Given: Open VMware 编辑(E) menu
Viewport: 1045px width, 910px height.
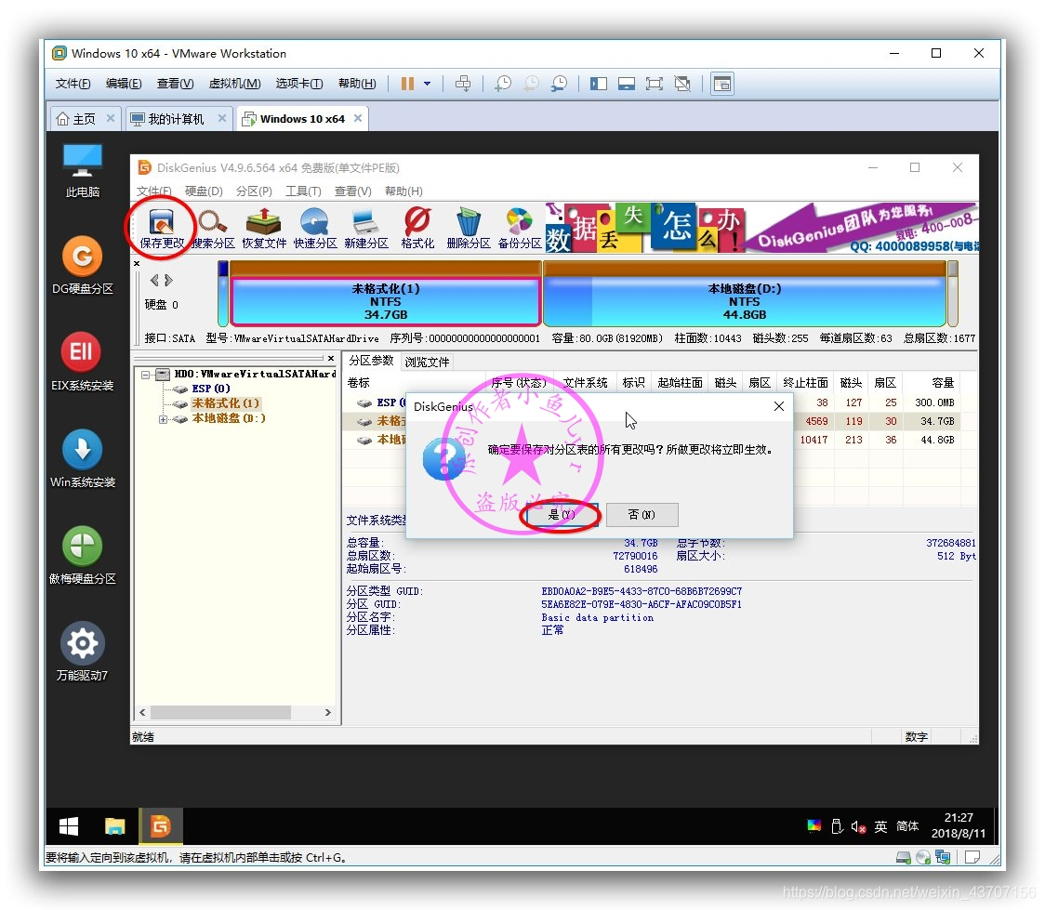Looking at the screenshot, I should tap(124, 84).
